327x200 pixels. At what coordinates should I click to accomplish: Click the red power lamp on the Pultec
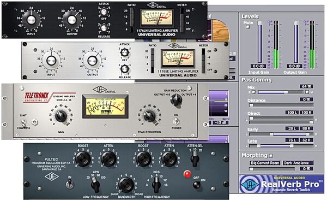[x=187, y=174]
